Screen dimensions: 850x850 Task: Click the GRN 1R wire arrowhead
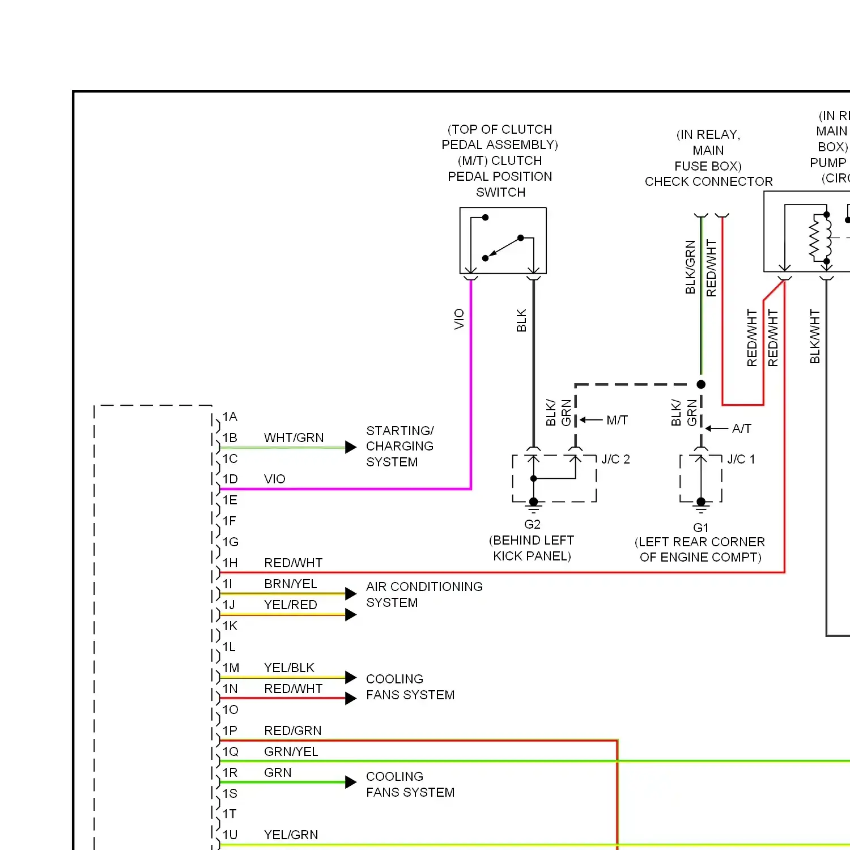[351, 782]
